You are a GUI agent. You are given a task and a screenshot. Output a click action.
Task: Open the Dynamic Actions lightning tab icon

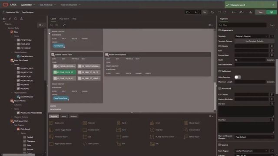click(x=10, y=19)
